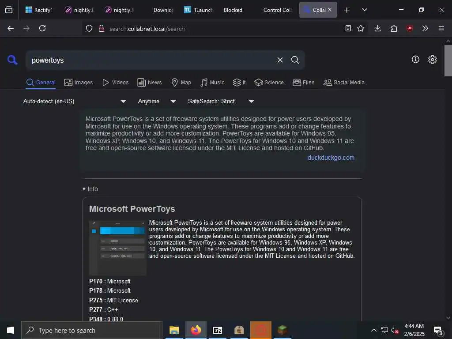
Task: Click muted volume icon in tray
Action: [x=394, y=331]
